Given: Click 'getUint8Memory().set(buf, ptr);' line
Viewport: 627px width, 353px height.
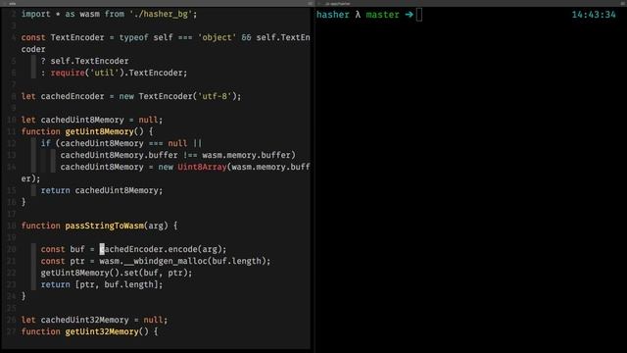Looking at the screenshot, I should pos(117,273).
